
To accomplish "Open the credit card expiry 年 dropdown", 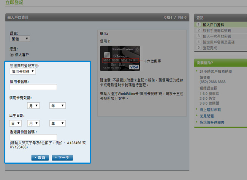I will coord(57,105).
